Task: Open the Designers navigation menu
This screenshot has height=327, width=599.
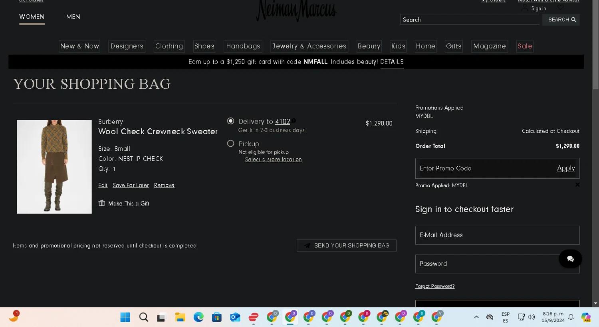Action: (x=127, y=46)
